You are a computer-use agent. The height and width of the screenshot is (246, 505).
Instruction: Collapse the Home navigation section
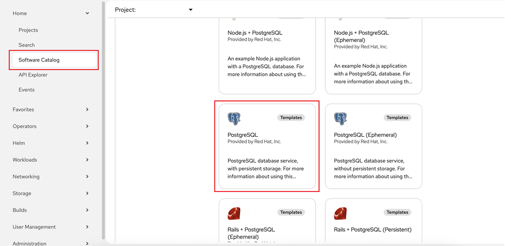pyautogui.click(x=51, y=13)
